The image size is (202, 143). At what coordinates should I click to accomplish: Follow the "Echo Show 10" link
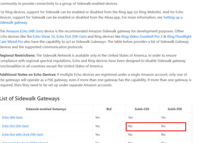pyautogui.click(x=44, y=36)
